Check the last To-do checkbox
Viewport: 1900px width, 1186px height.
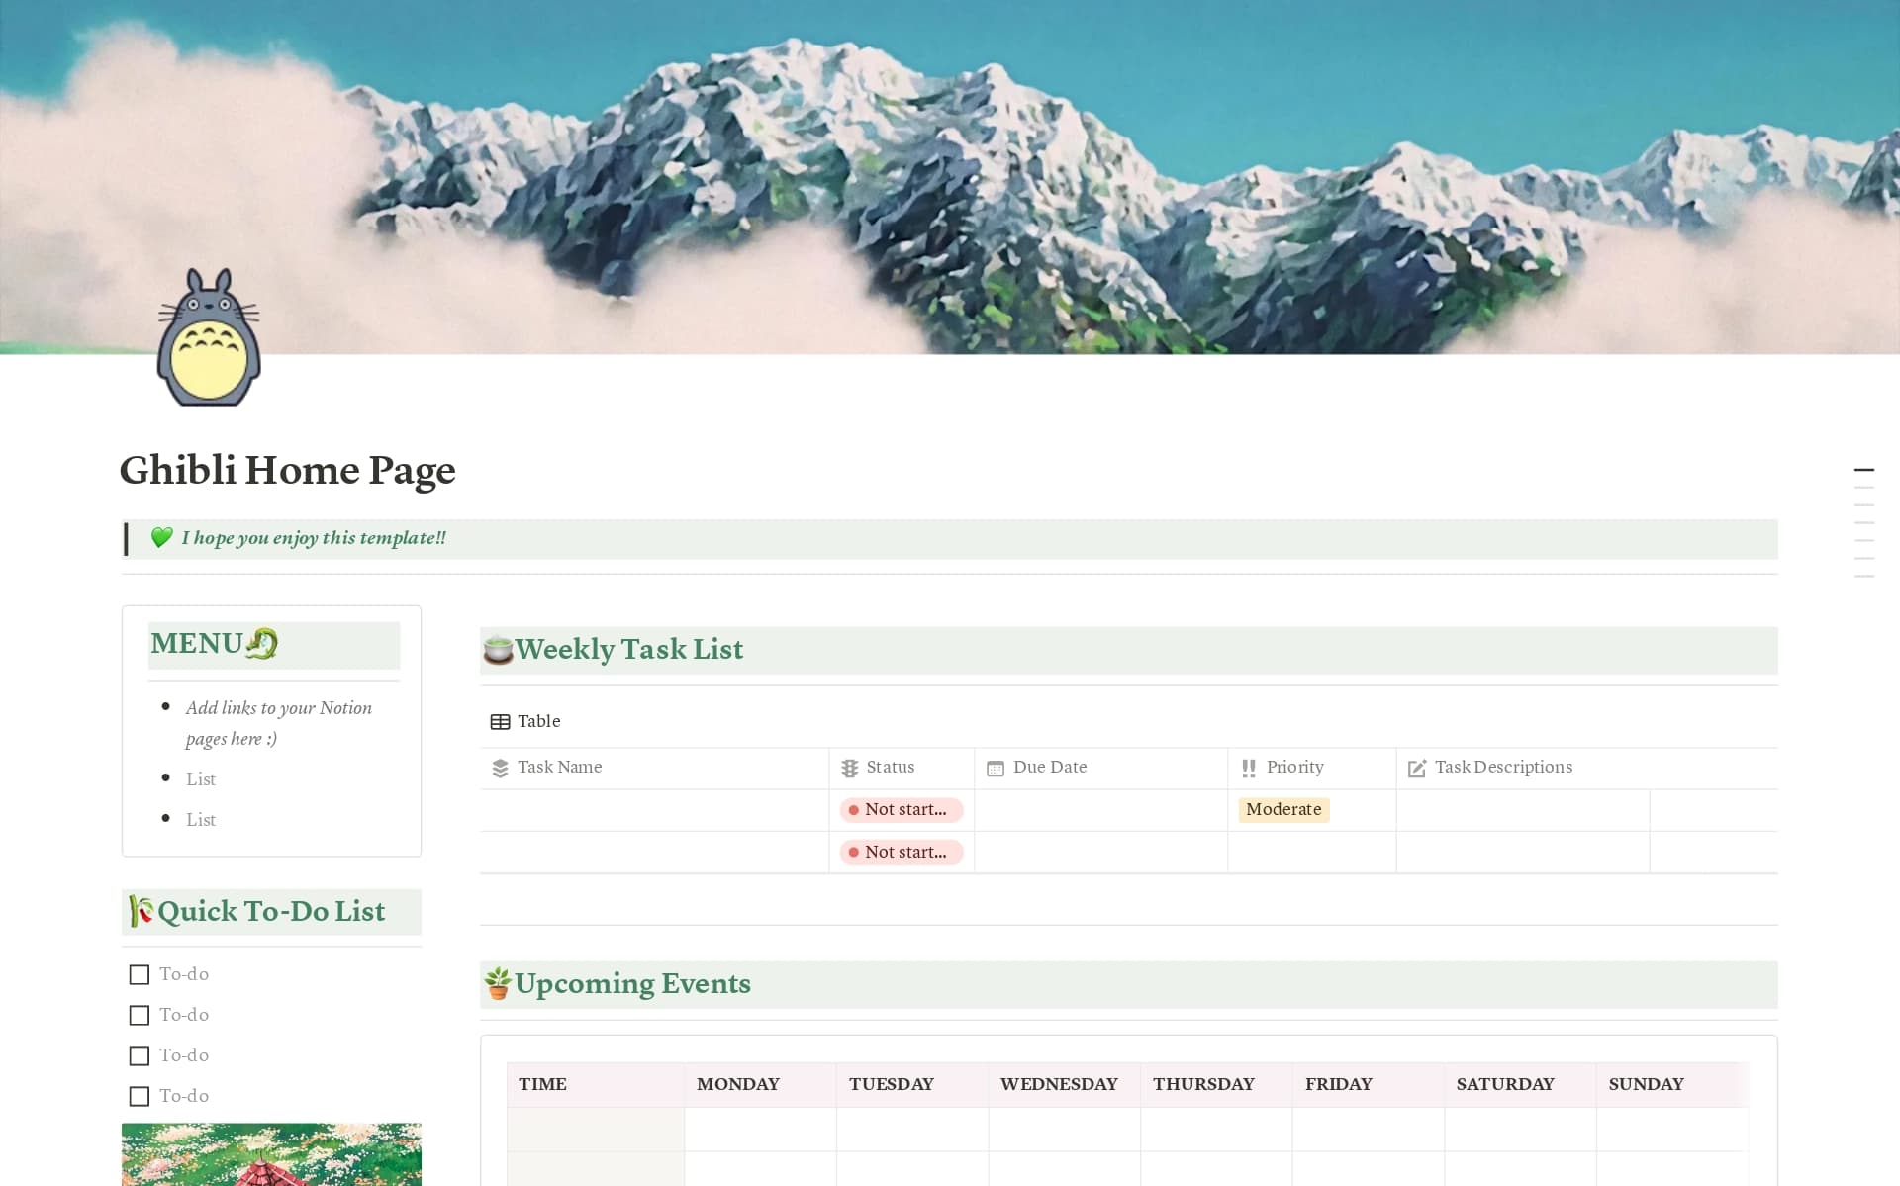tap(139, 1096)
